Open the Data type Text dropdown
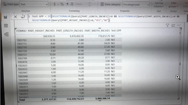 pos(34,5)
